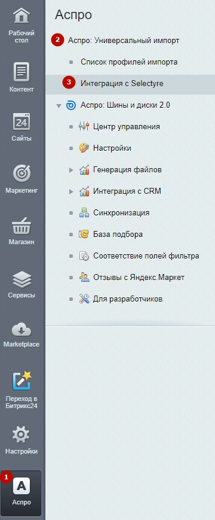Viewport: 215px width, 520px height.
Task: Click the chart icon beside Интеграция с CRM
Action: point(84,191)
